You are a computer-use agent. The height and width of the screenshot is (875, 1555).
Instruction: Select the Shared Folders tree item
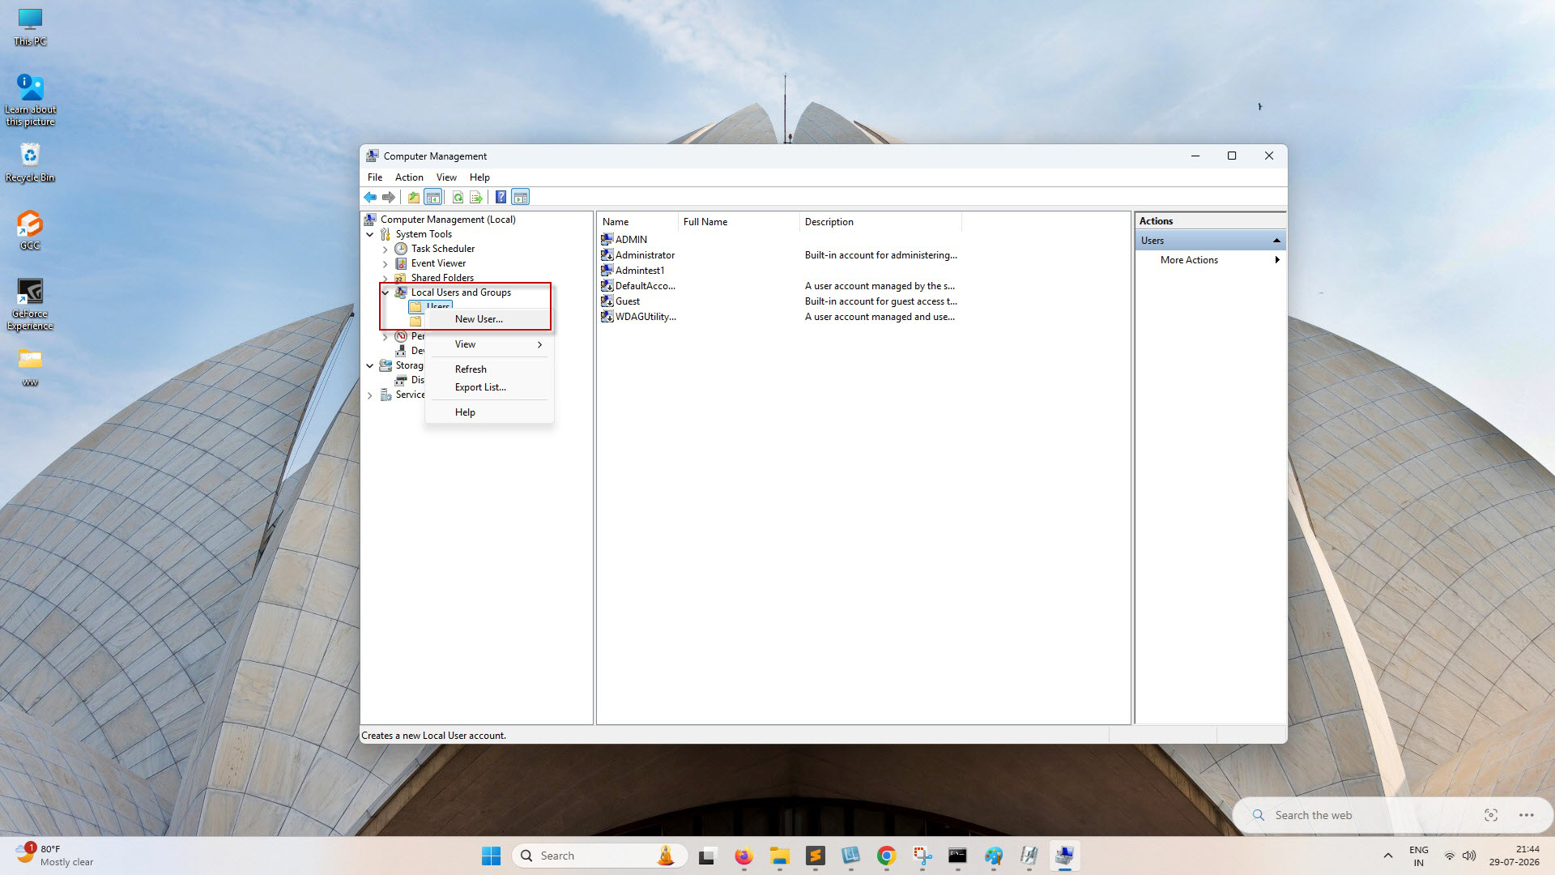click(442, 278)
